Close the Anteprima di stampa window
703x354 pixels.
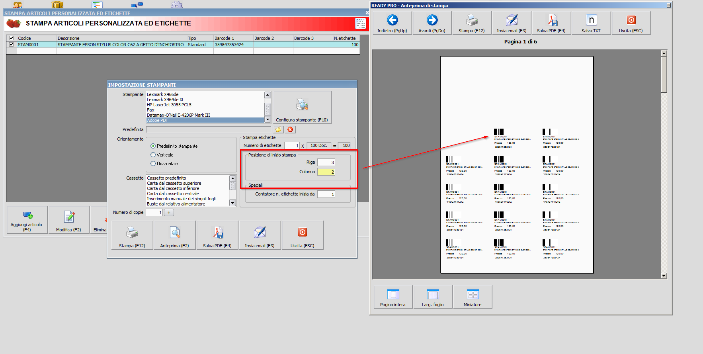(x=668, y=5)
